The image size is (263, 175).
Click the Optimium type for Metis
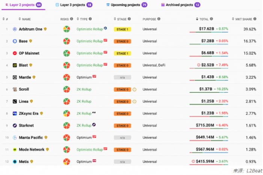point(84,161)
